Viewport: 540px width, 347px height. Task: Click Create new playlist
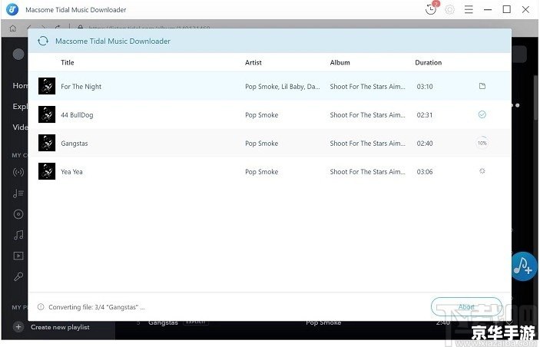coord(60,327)
